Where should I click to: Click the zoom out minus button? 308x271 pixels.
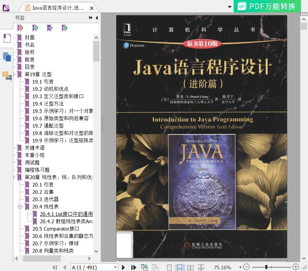click(x=246, y=267)
